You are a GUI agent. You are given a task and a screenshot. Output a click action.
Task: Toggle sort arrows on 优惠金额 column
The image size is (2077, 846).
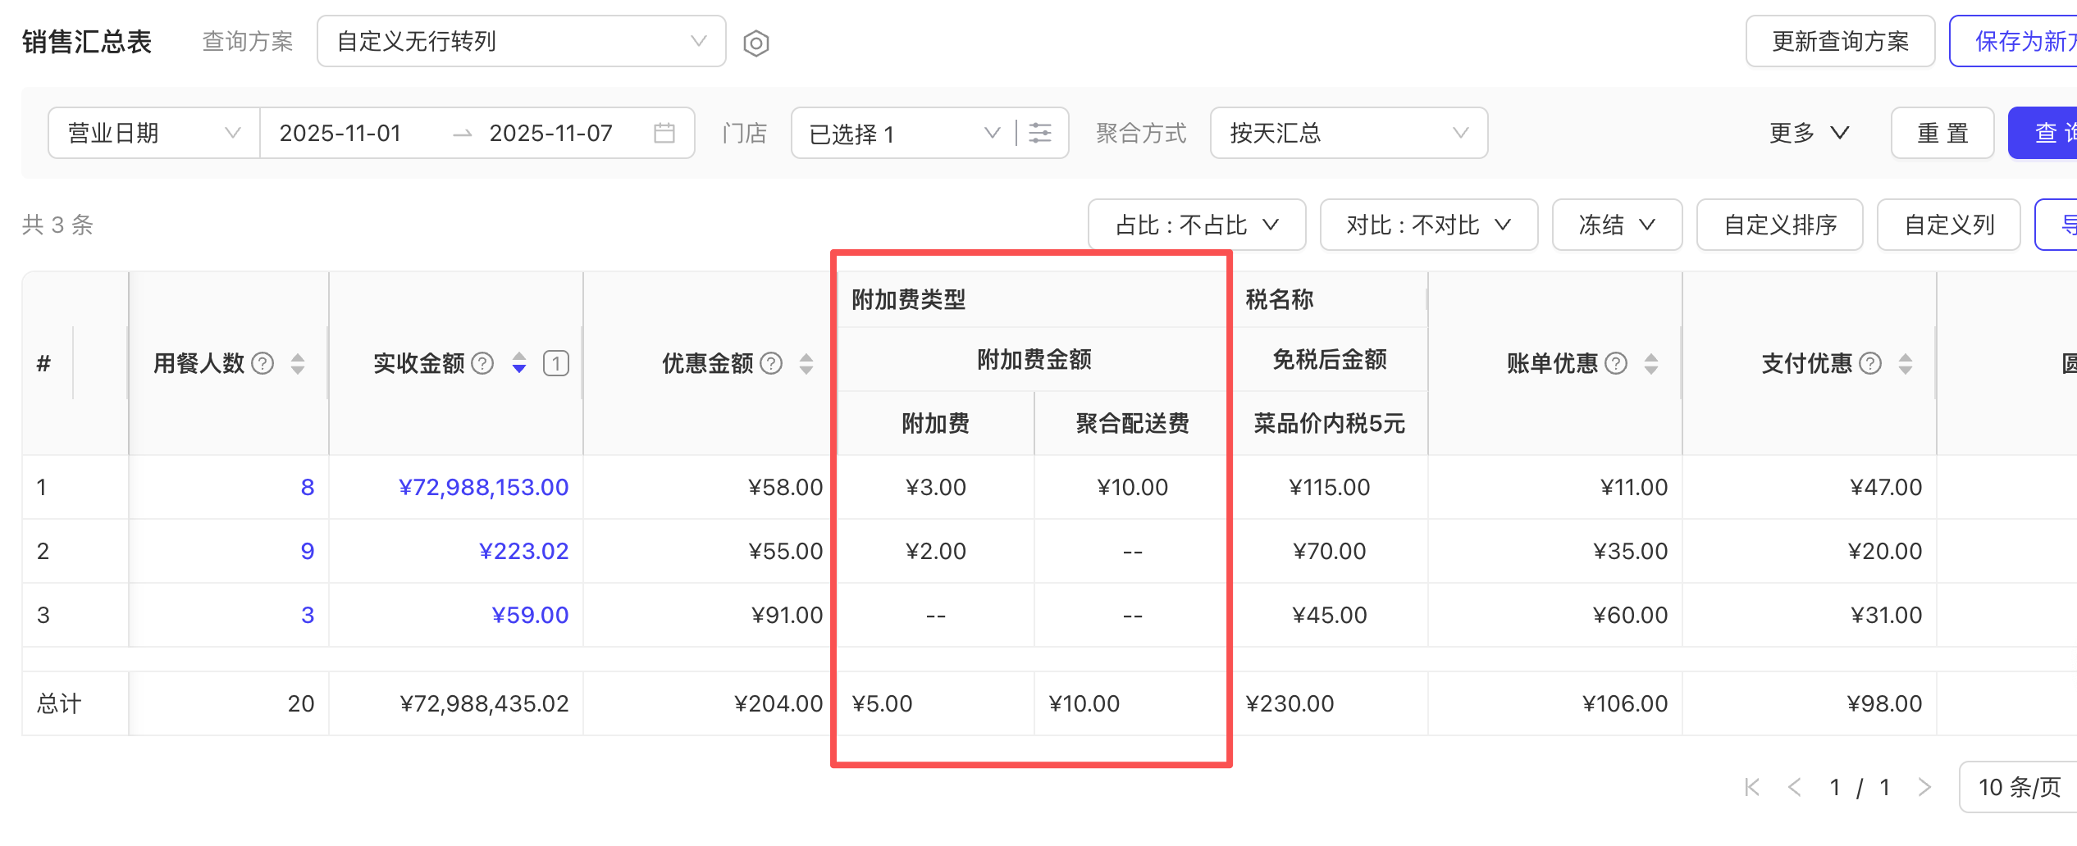(x=806, y=363)
